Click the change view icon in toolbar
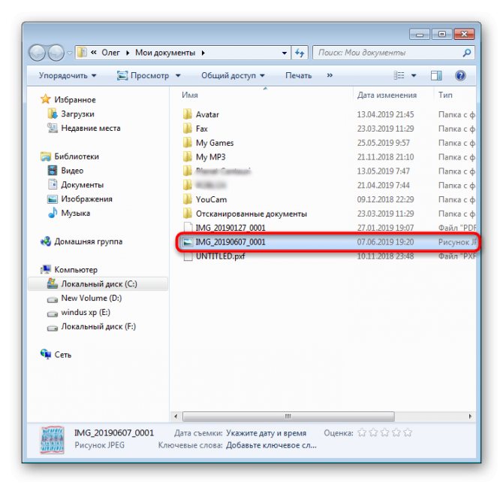Screen dimensions: 503x485 tap(399, 76)
